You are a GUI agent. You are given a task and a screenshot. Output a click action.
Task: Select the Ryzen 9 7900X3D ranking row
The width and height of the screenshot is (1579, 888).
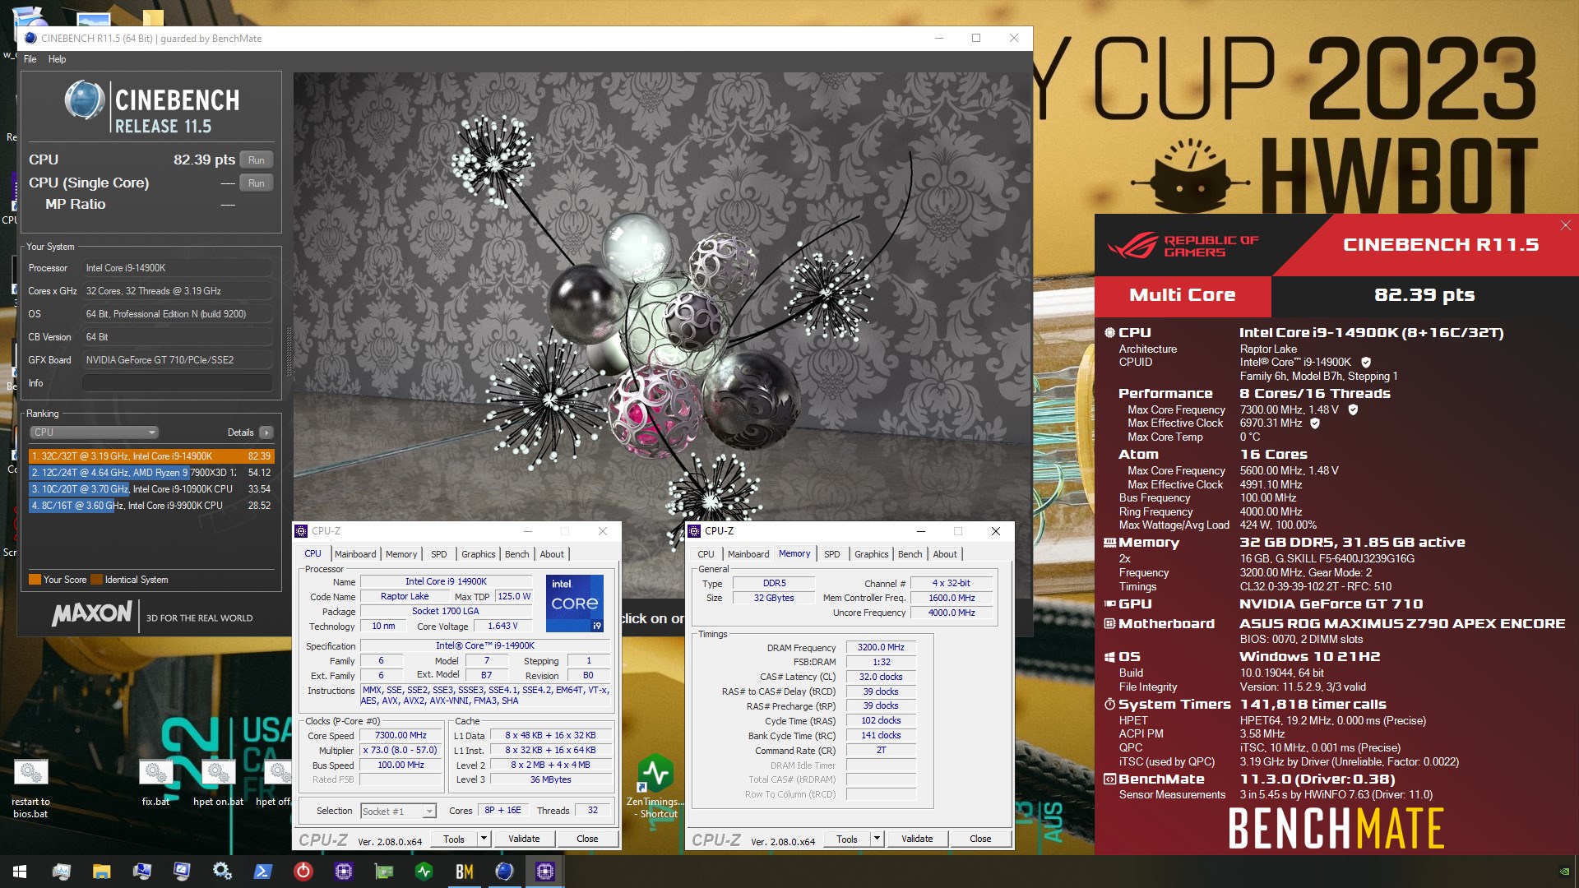click(x=151, y=473)
